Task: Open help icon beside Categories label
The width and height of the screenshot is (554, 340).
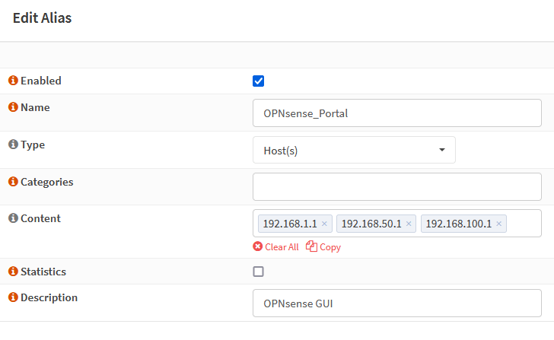Action: tap(12, 182)
